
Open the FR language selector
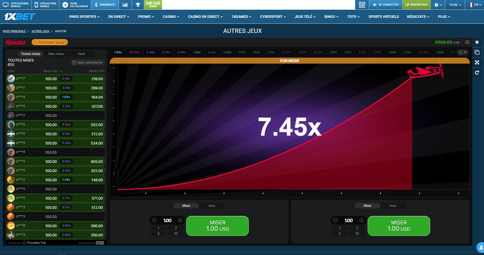[475, 5]
